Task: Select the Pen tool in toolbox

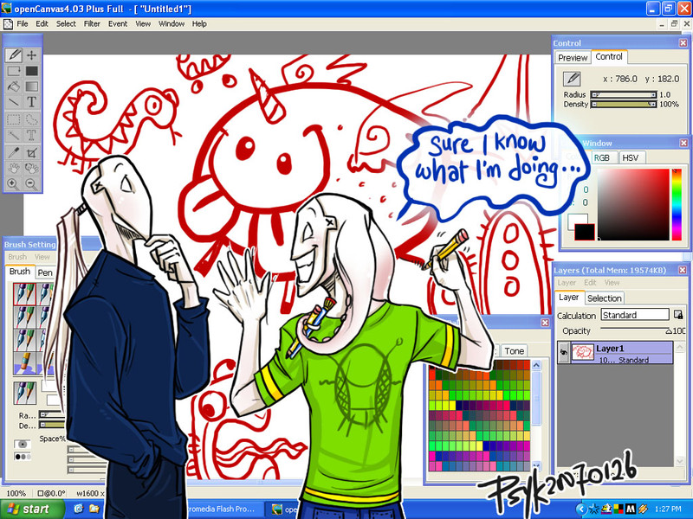Action: pyautogui.click(x=14, y=54)
